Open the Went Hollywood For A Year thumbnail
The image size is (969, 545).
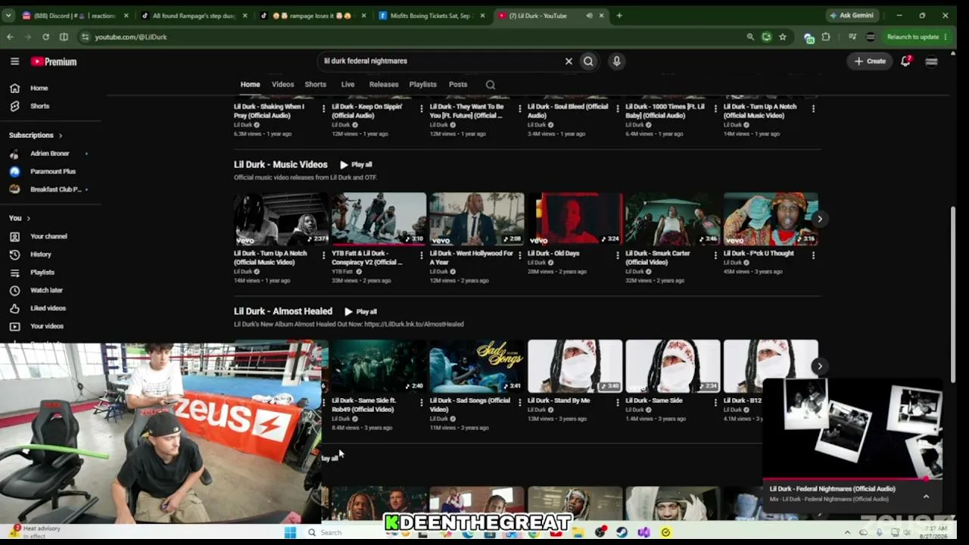(x=477, y=219)
